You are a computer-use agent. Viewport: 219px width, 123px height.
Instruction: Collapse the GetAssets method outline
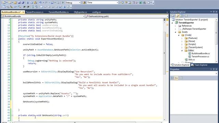(x=12, y=115)
